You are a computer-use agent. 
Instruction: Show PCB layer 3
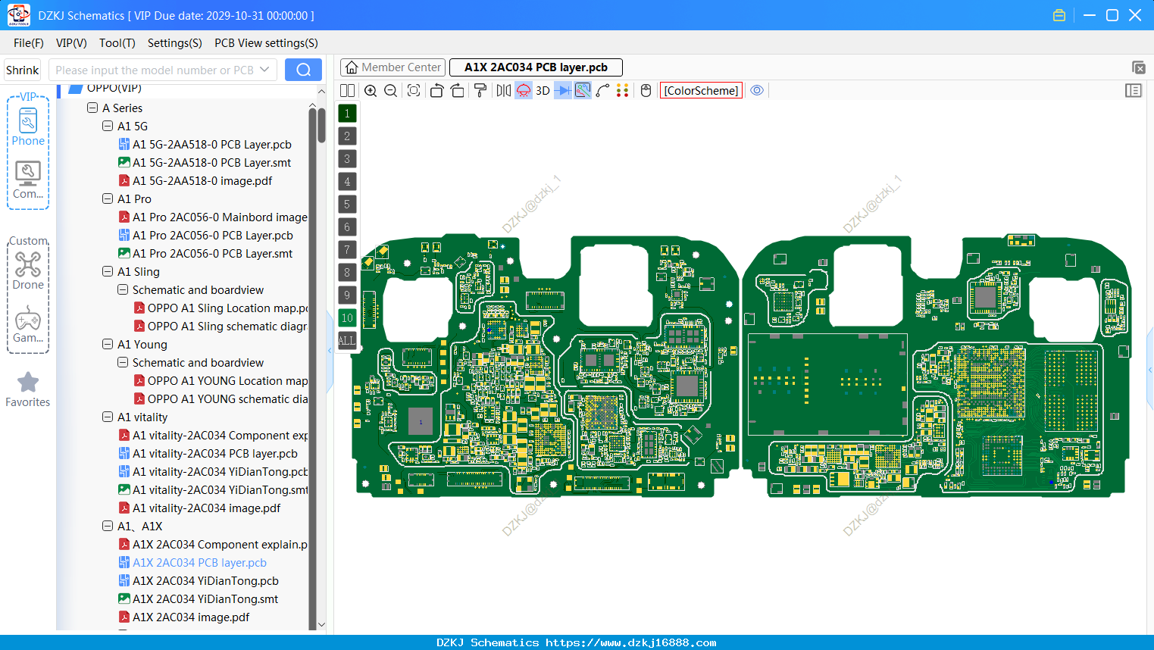pos(347,158)
